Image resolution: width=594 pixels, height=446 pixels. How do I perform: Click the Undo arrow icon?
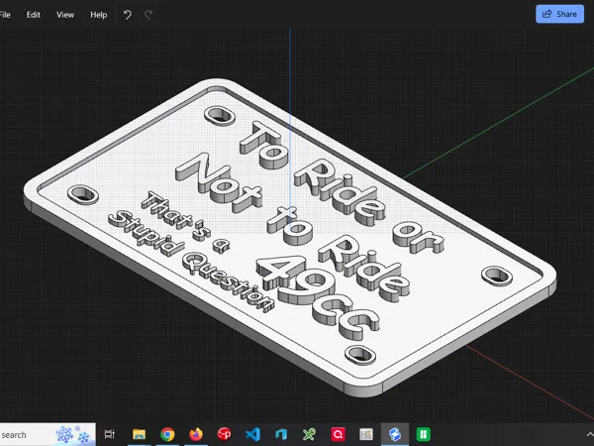(x=128, y=15)
